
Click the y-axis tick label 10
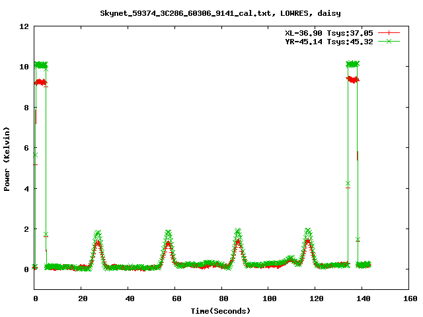(x=24, y=67)
